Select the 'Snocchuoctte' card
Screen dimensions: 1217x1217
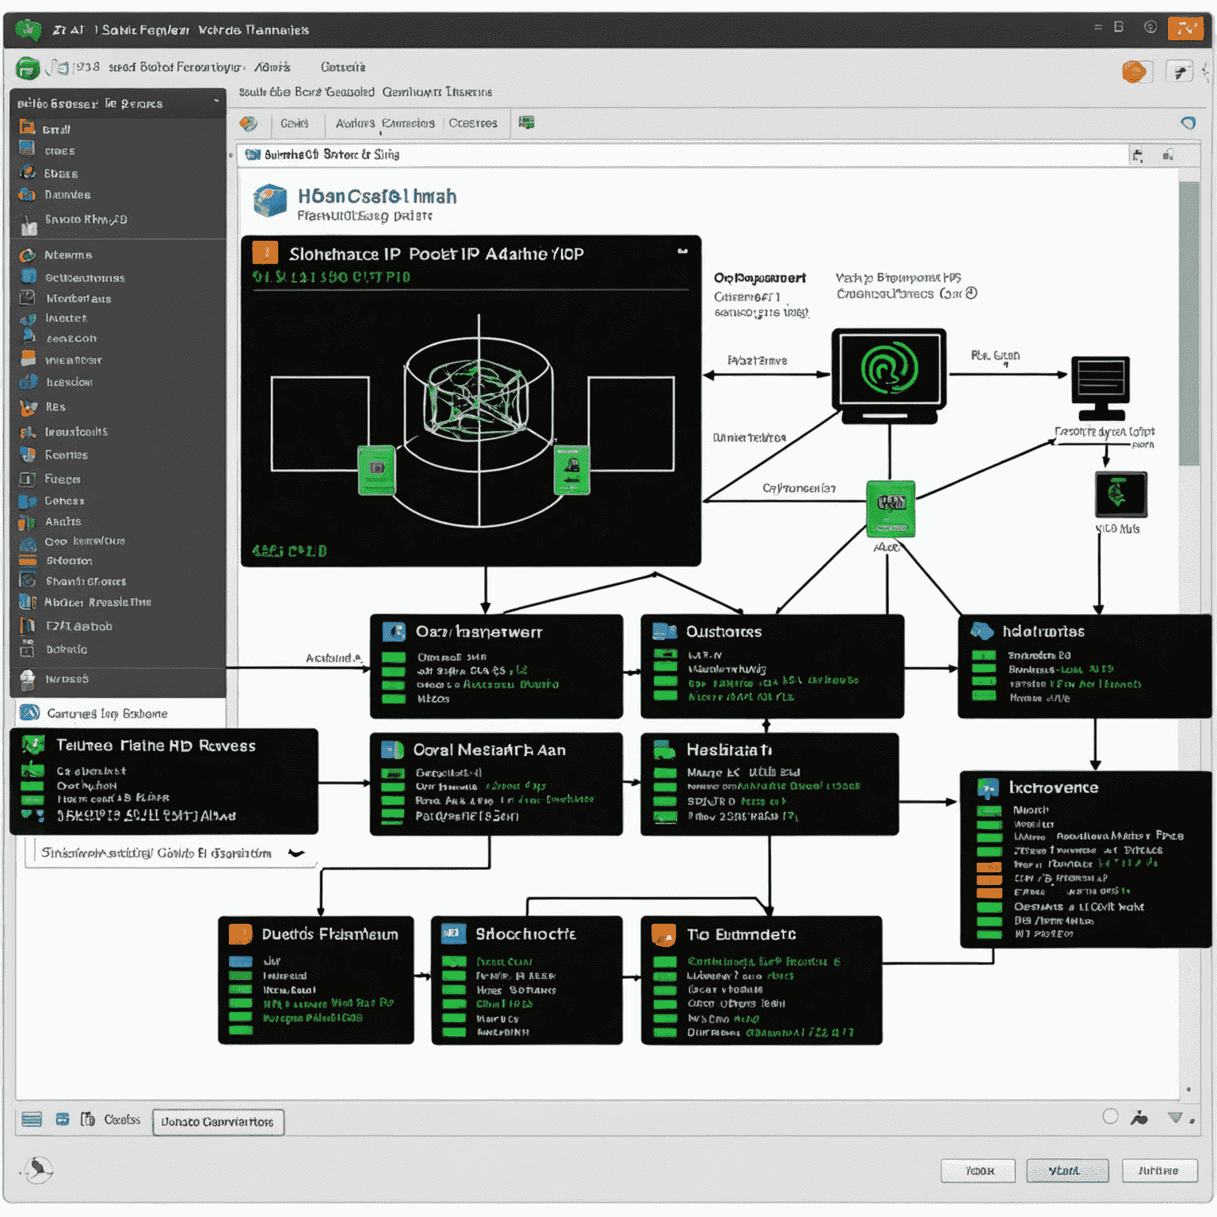point(527,981)
